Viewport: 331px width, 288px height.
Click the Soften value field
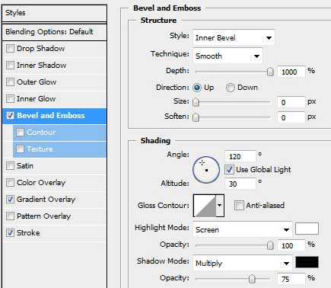(x=291, y=117)
